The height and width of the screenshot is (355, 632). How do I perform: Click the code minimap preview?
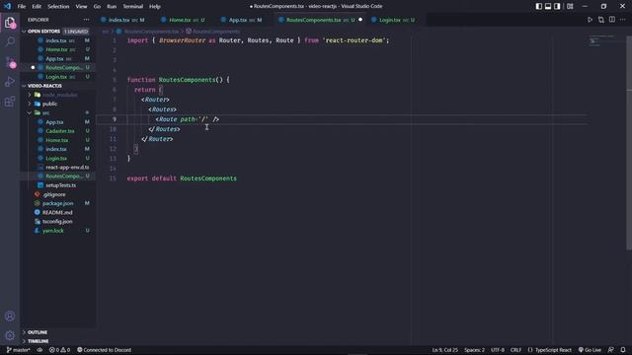pos(602,40)
